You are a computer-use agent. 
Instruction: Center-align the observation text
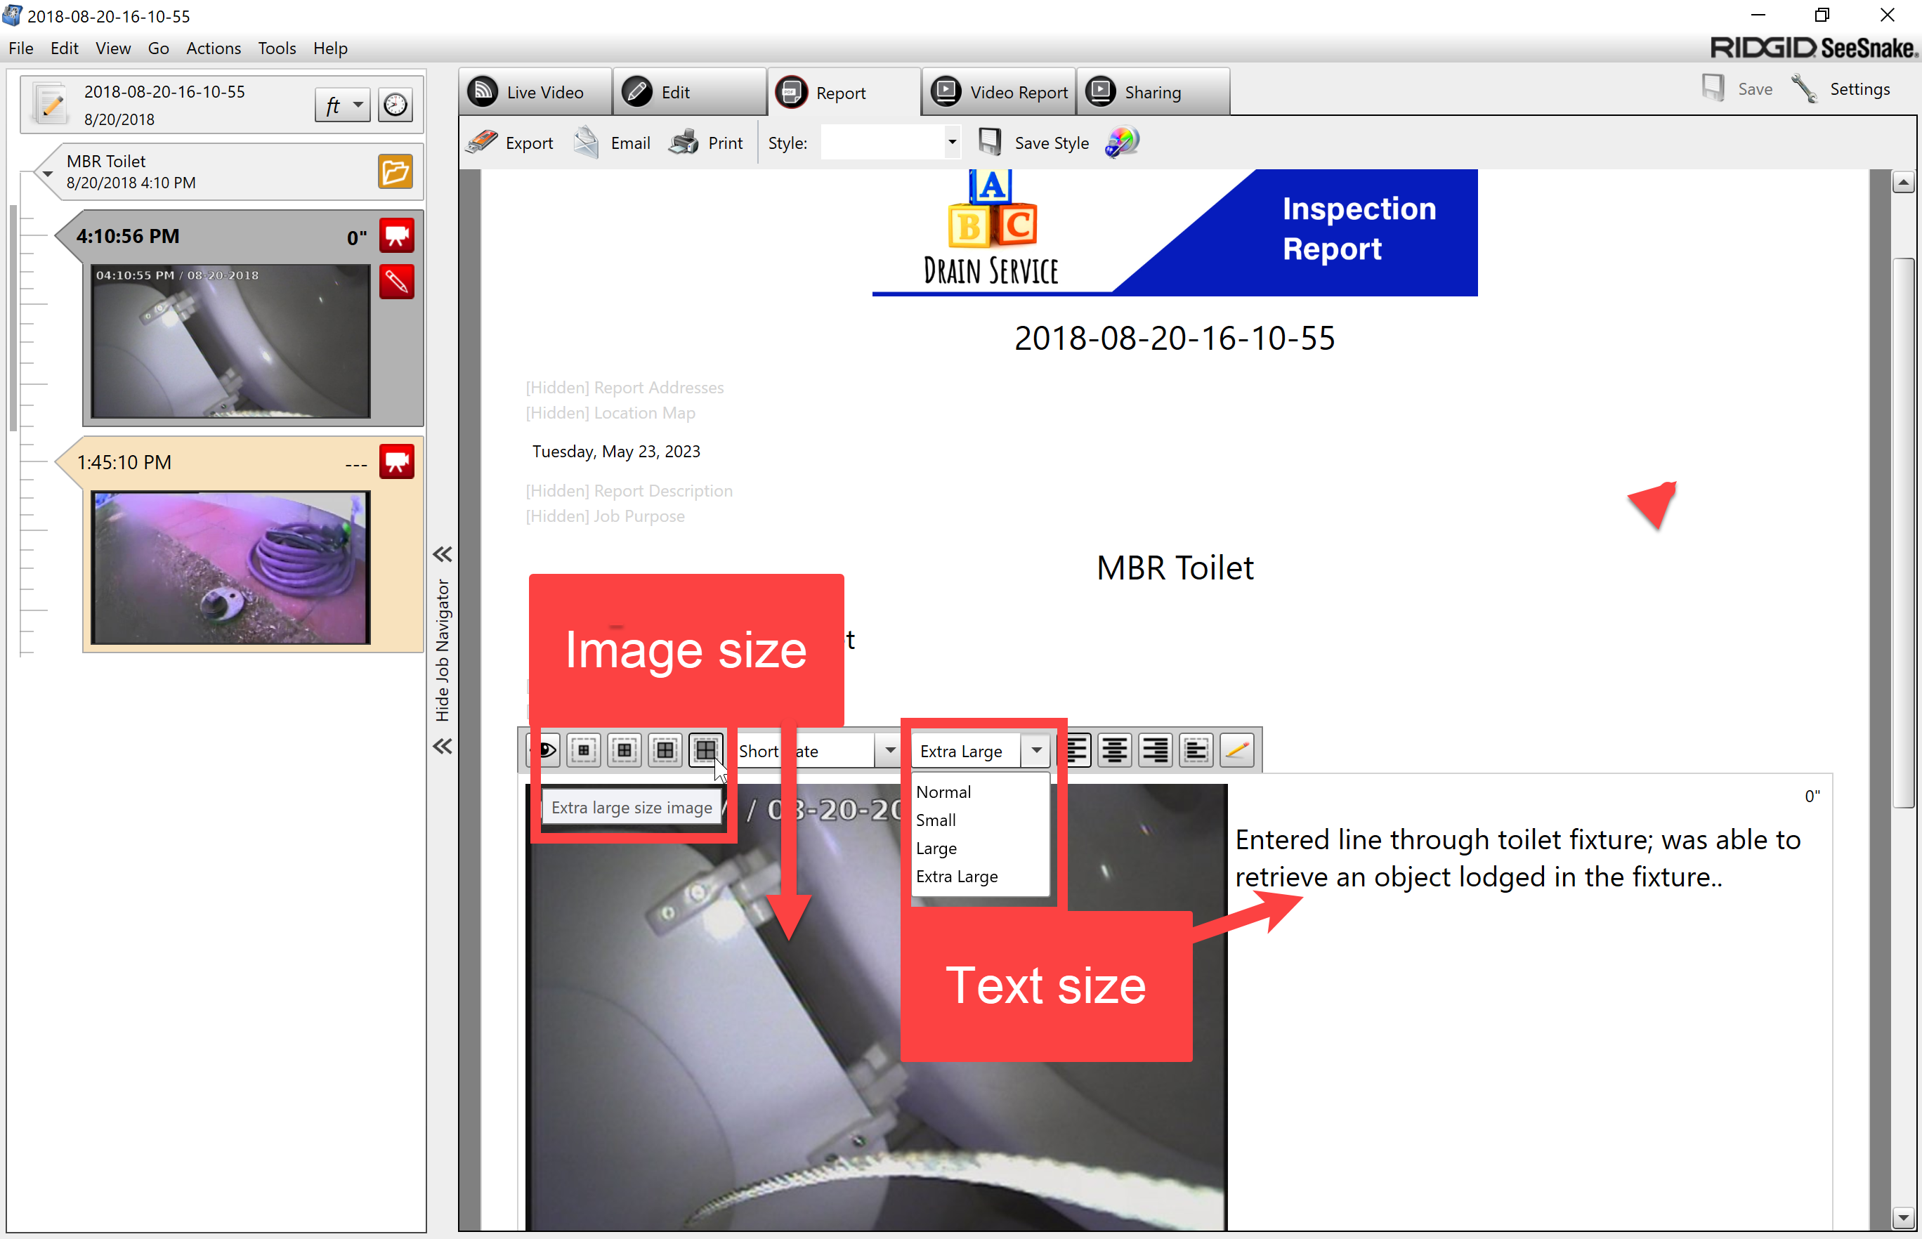(1114, 751)
